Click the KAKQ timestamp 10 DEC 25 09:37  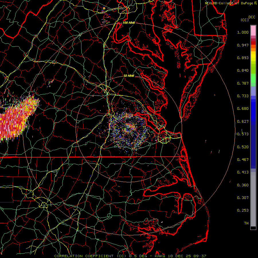pos(181,256)
